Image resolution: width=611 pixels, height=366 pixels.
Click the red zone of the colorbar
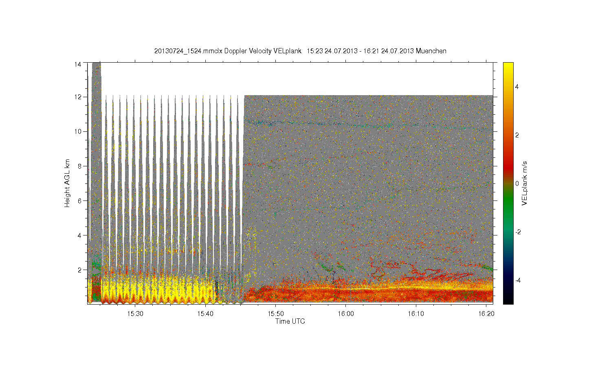click(508, 163)
